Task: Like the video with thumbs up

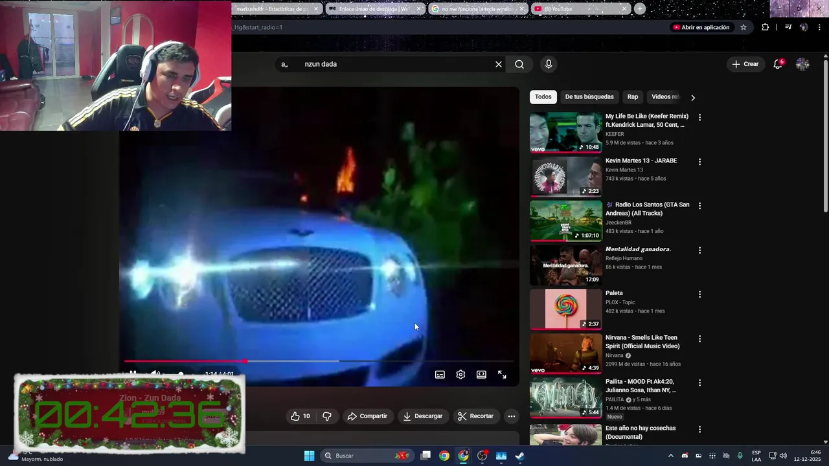Action: 300,416
